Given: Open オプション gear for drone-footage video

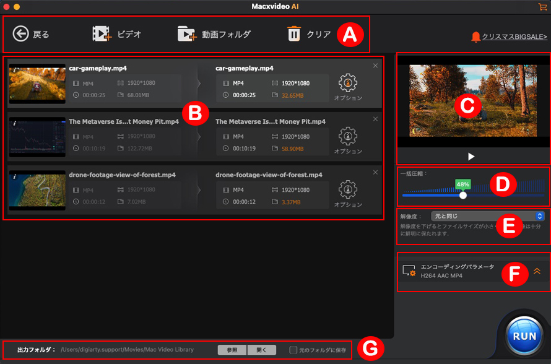Looking at the screenshot, I should pos(349,188).
